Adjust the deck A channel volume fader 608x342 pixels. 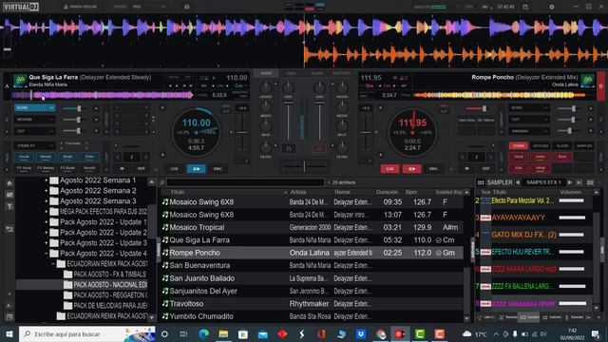click(288, 121)
